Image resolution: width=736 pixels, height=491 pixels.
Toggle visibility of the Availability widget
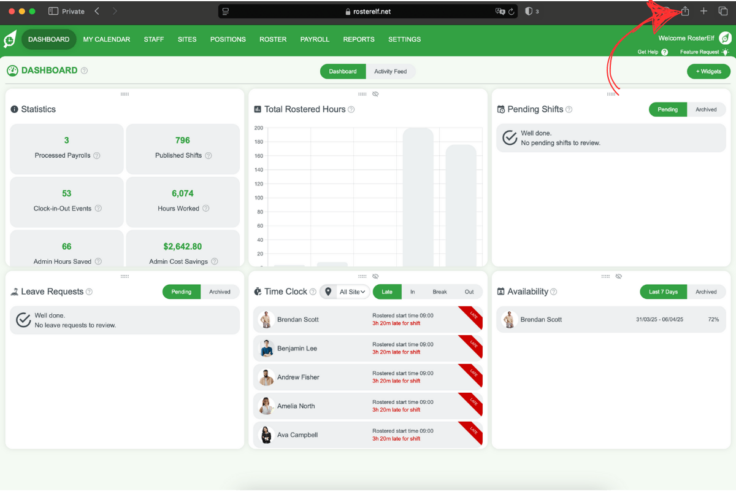[x=619, y=276]
